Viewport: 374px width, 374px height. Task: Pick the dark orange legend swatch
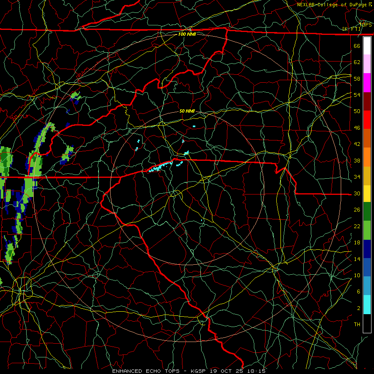[x=367, y=138]
